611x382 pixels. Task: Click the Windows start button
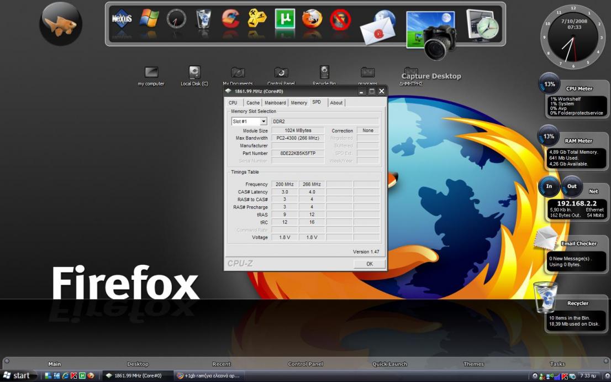click(18, 376)
